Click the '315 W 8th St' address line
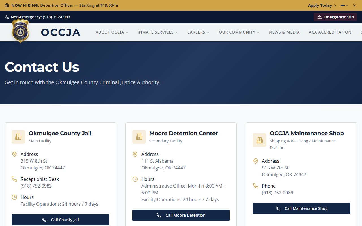 [34, 161]
